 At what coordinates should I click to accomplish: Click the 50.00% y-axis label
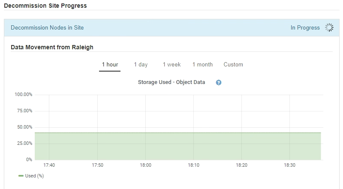click(25, 127)
